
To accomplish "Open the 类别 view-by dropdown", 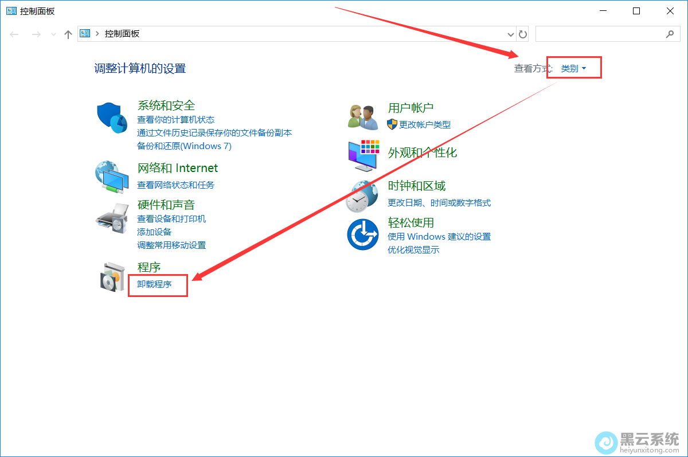I will tap(573, 69).
